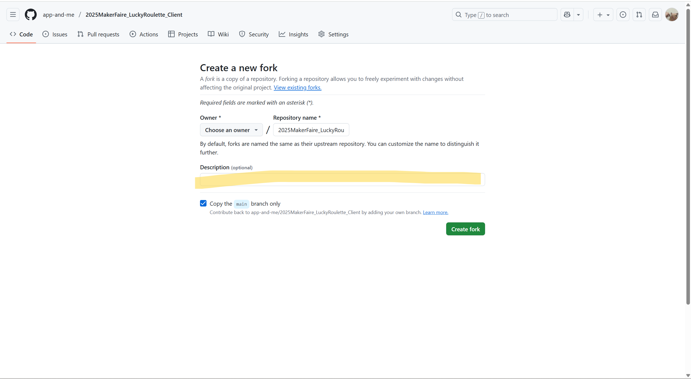Image resolution: width=691 pixels, height=379 pixels.
Task: Click the search magnifier field
Action: point(504,15)
